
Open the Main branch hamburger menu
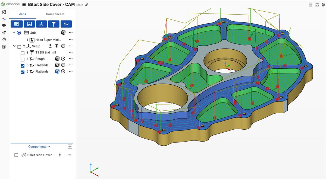pyautogui.click(x=24, y=4)
